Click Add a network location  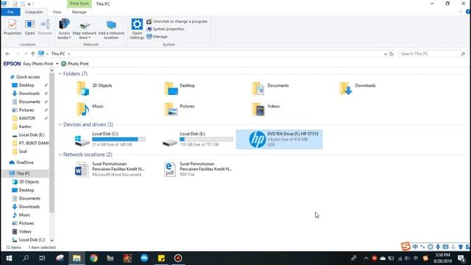(x=111, y=29)
